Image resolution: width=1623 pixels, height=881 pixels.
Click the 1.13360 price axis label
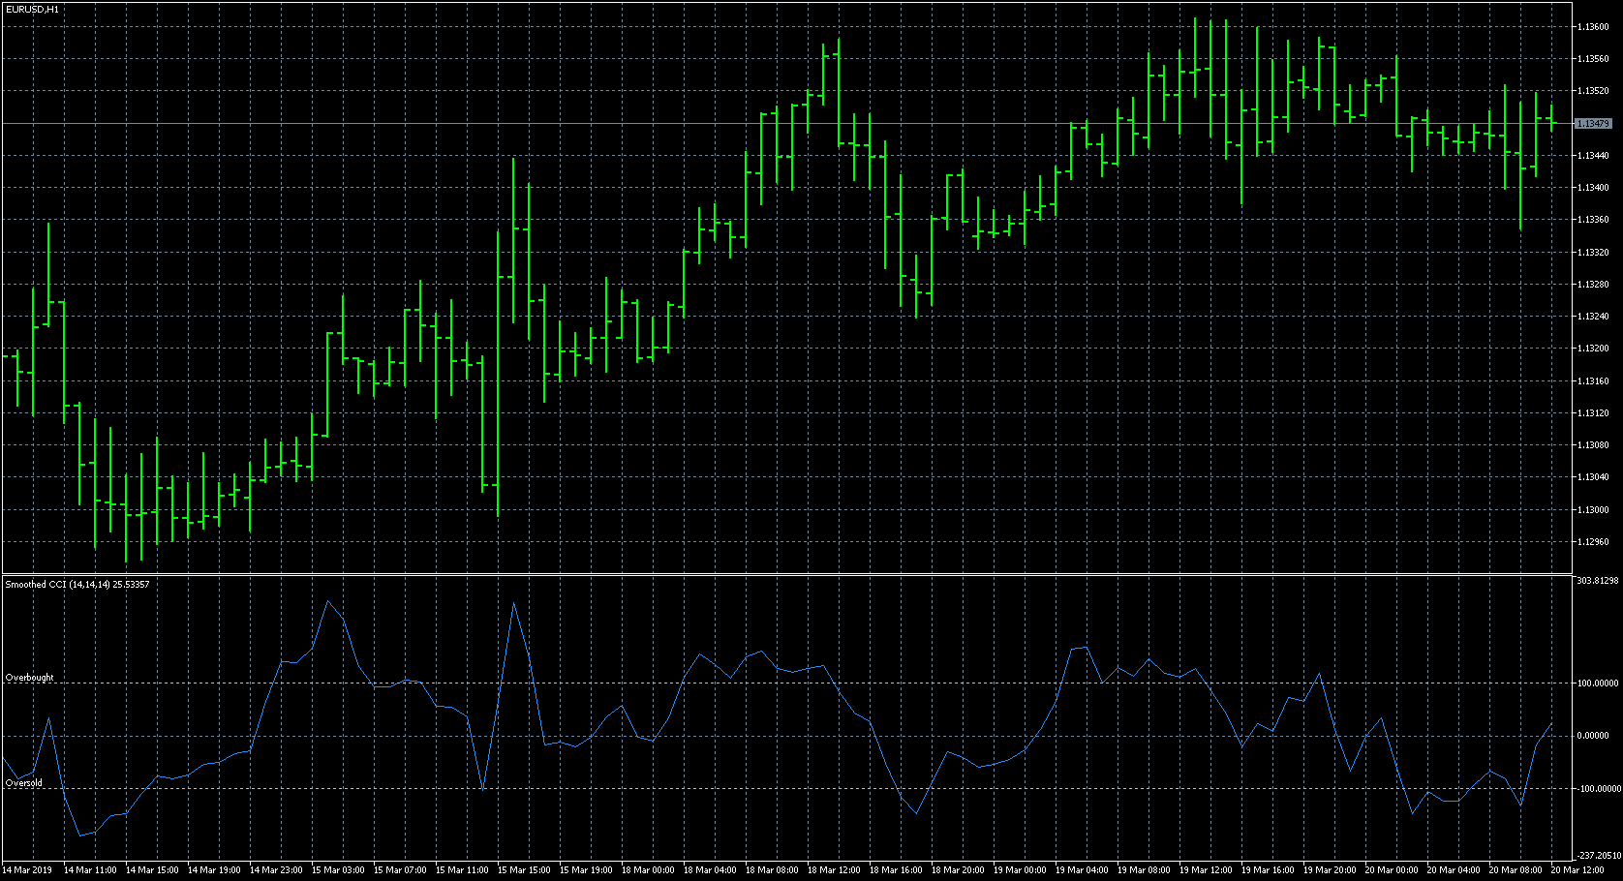coord(1593,220)
